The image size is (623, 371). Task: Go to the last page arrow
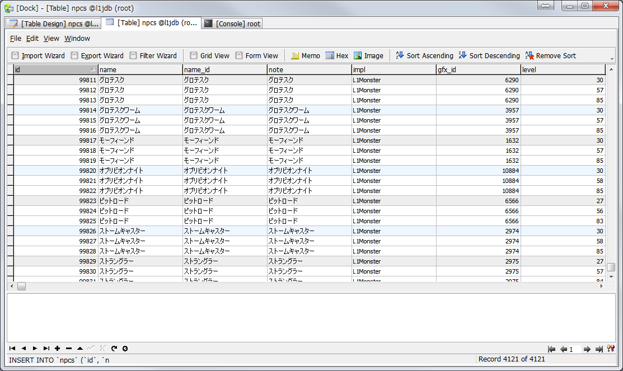[599, 349]
